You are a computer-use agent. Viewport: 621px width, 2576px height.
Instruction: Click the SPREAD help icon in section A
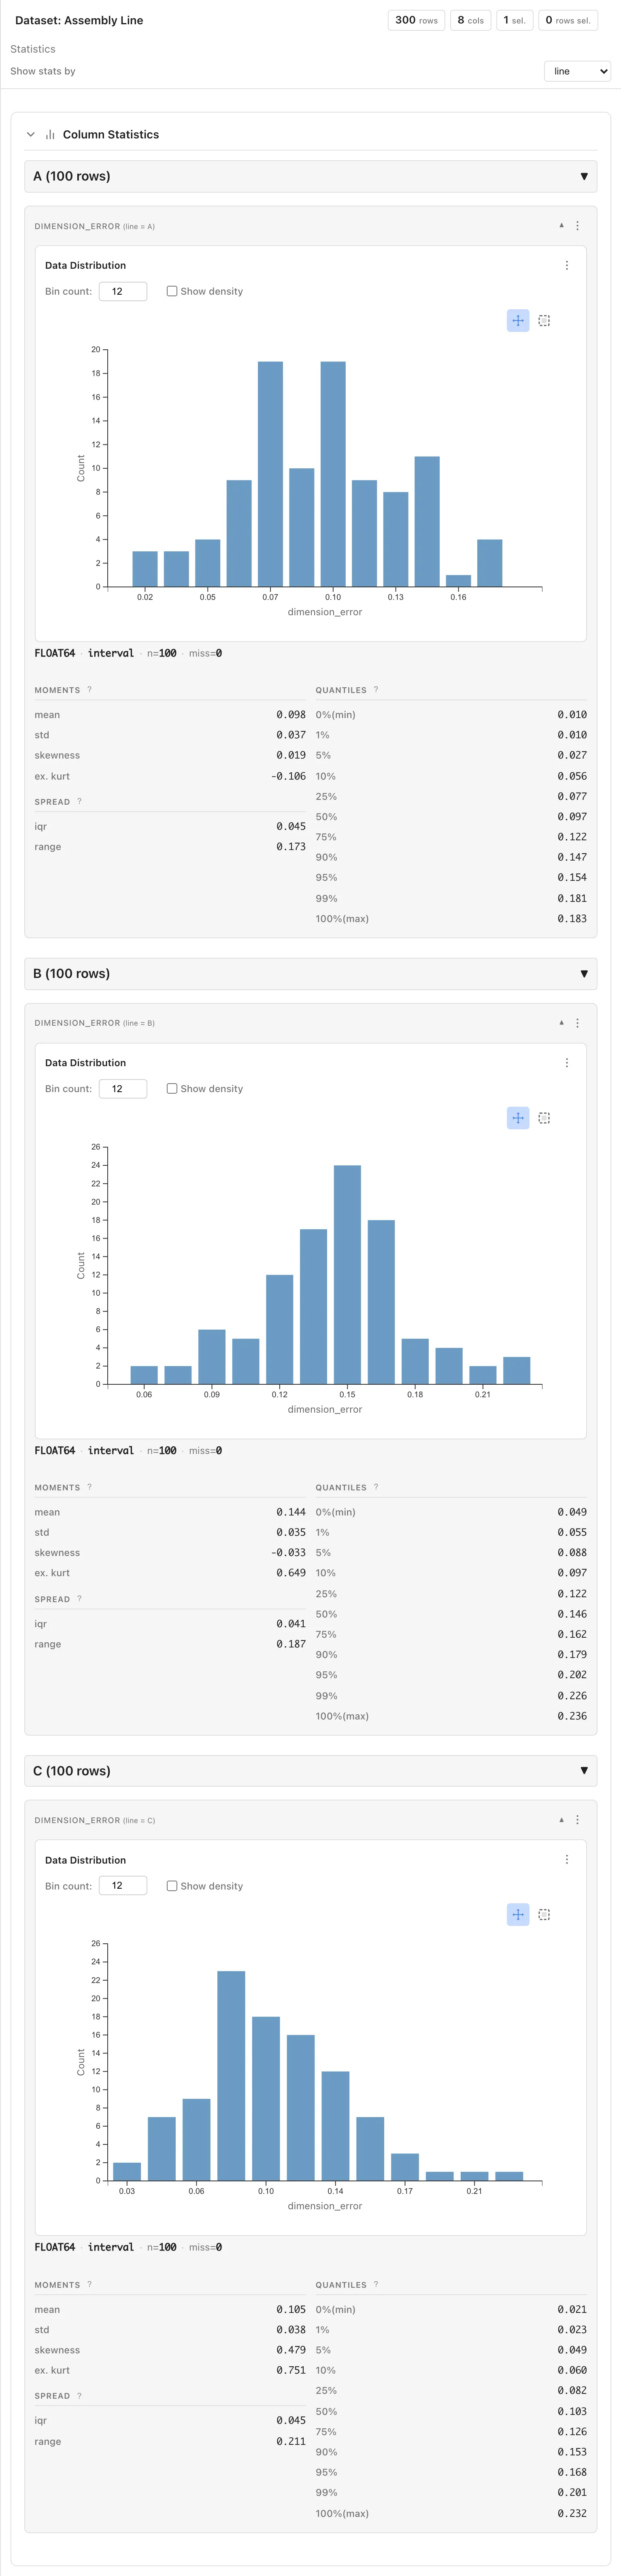79,801
